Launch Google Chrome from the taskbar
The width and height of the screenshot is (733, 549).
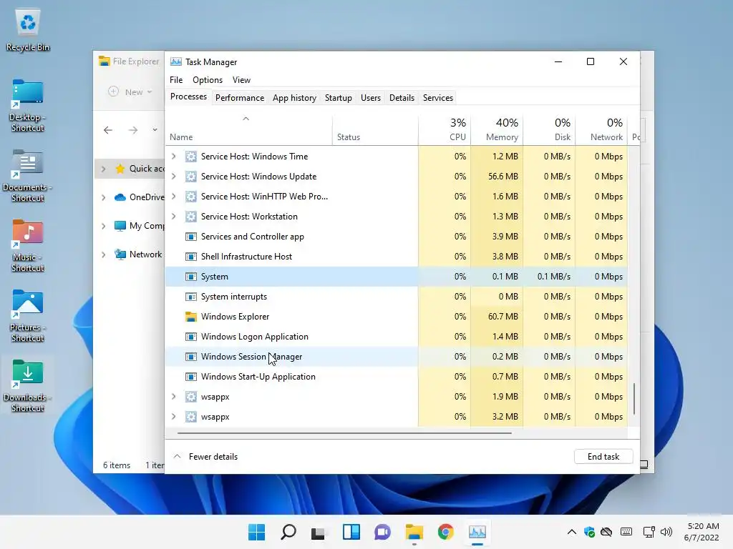[x=445, y=532]
